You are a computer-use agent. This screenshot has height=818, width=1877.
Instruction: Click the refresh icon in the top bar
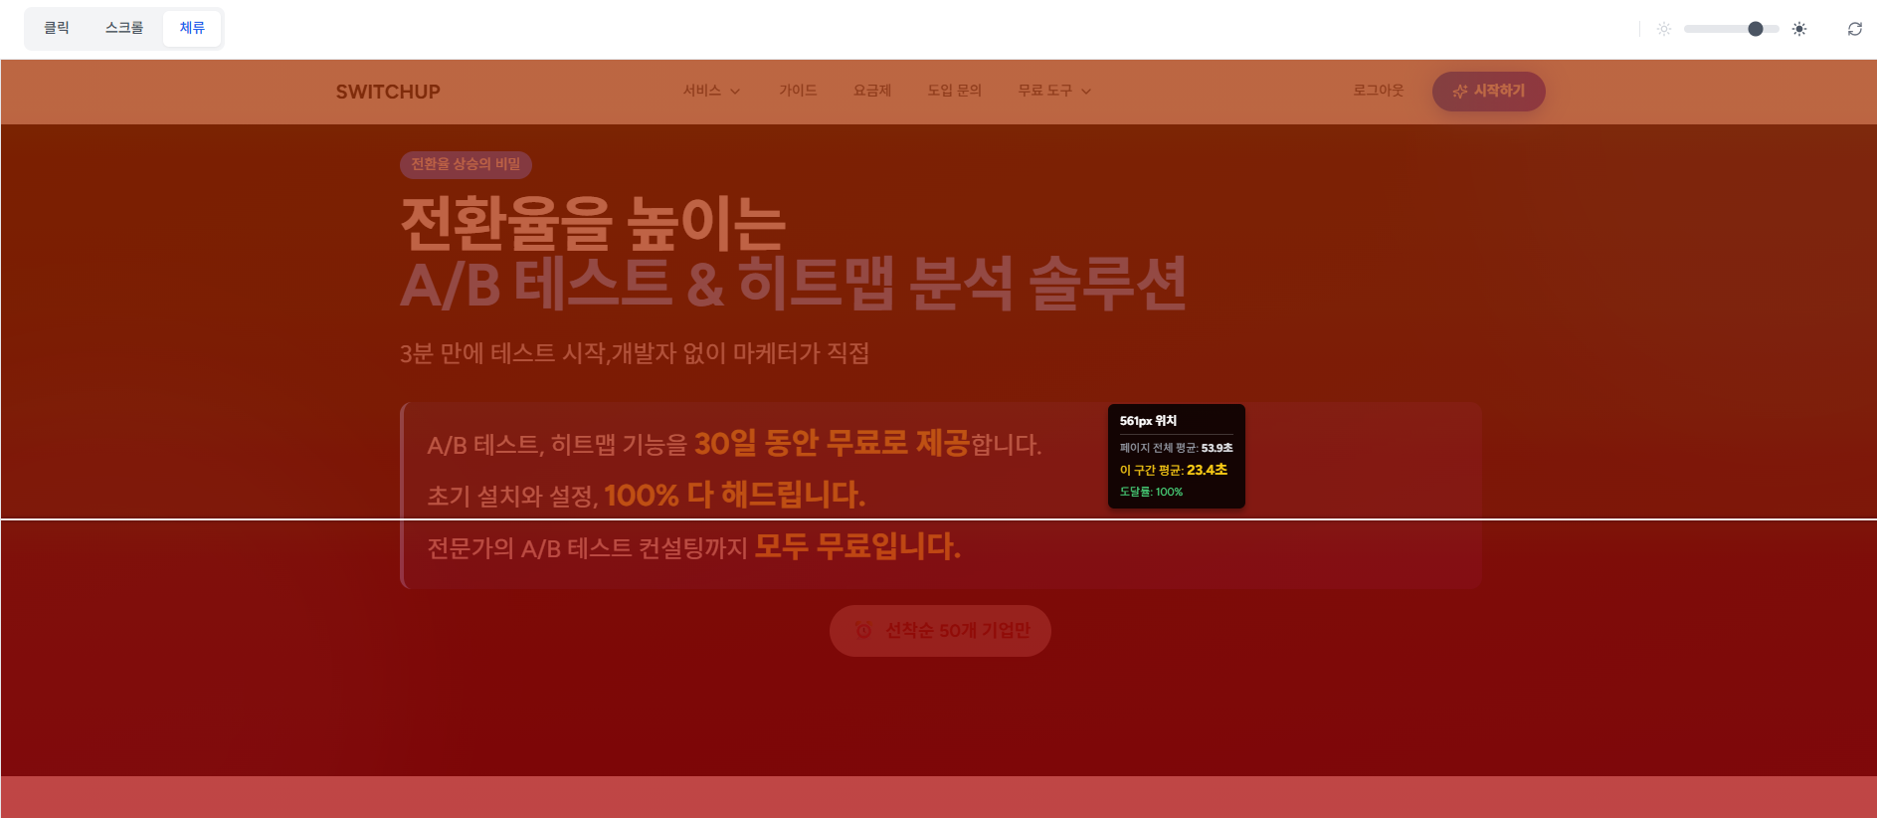click(x=1854, y=29)
